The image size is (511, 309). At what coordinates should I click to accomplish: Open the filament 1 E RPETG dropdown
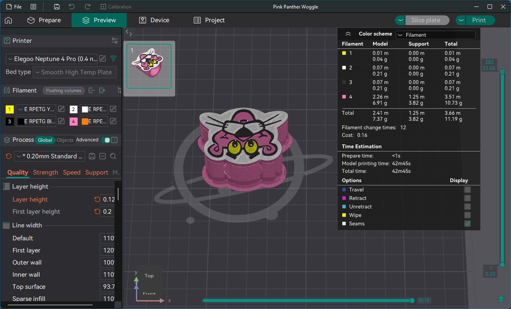(x=36, y=109)
